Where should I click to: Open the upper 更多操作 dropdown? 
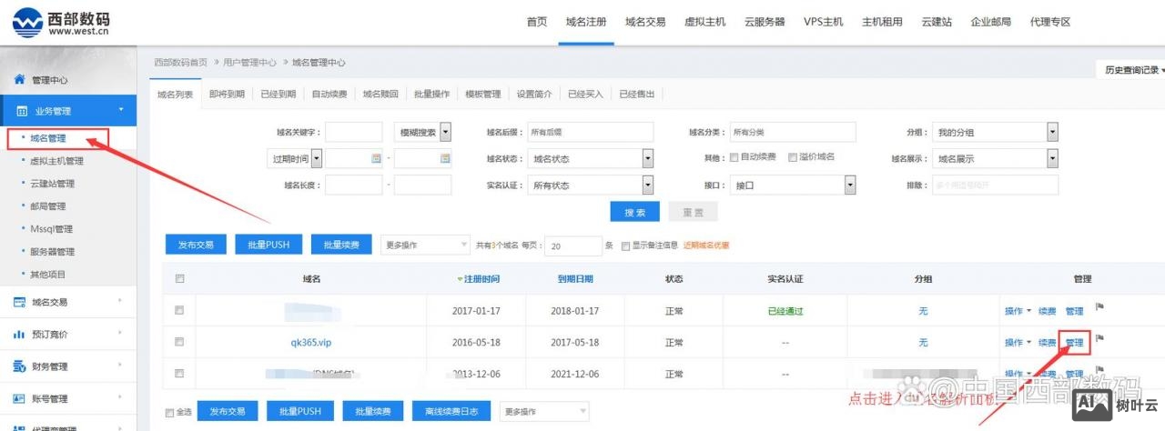(x=425, y=245)
